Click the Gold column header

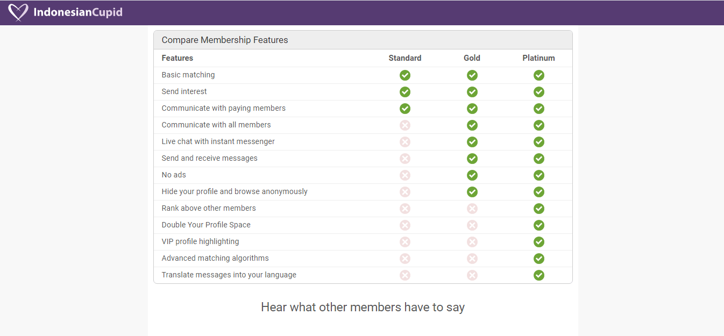(x=472, y=58)
